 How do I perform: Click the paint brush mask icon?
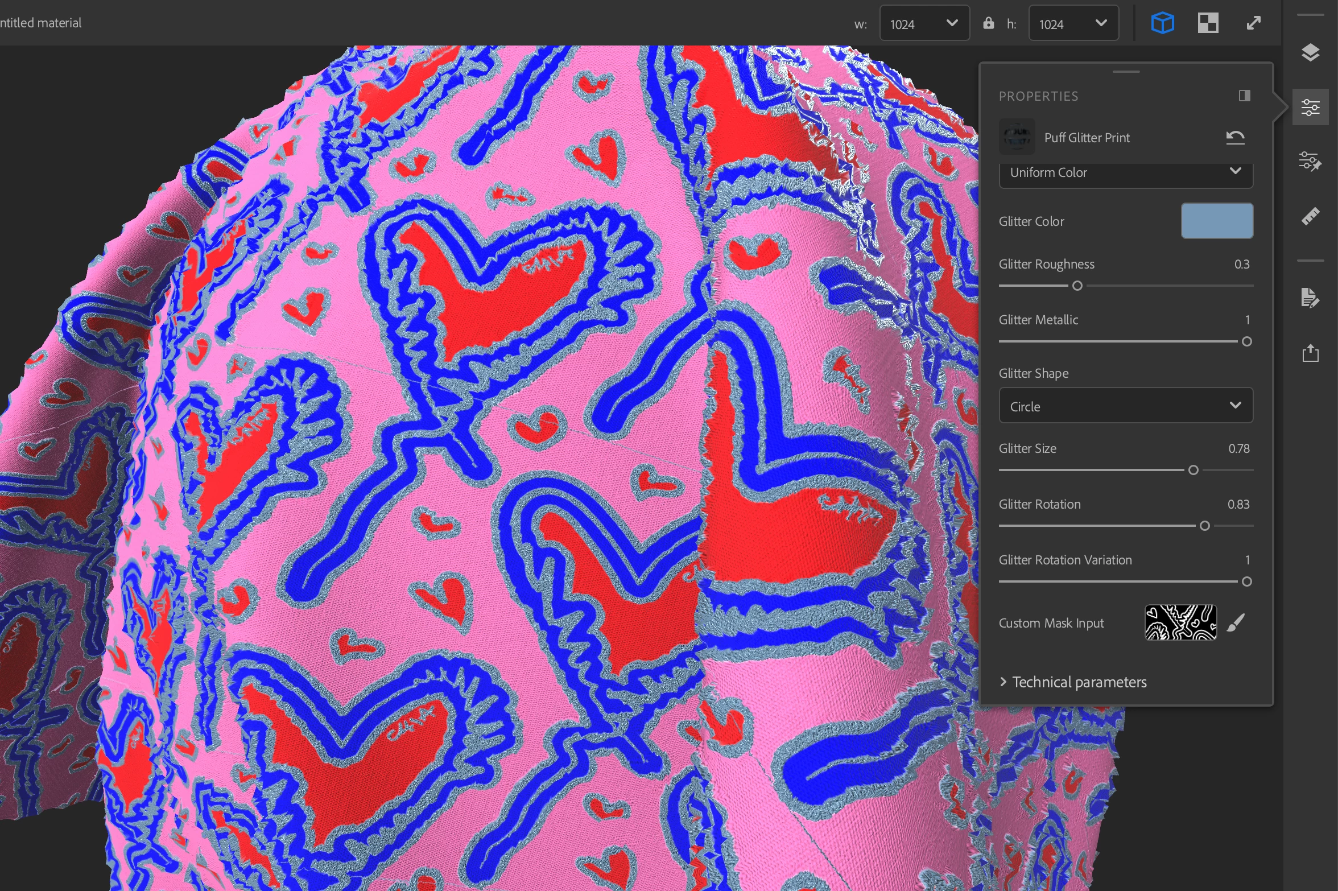pyautogui.click(x=1236, y=622)
